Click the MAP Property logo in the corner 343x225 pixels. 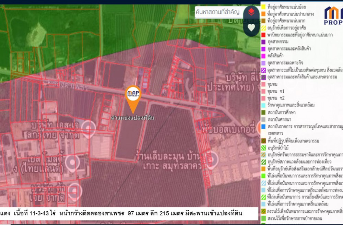coord(333,15)
